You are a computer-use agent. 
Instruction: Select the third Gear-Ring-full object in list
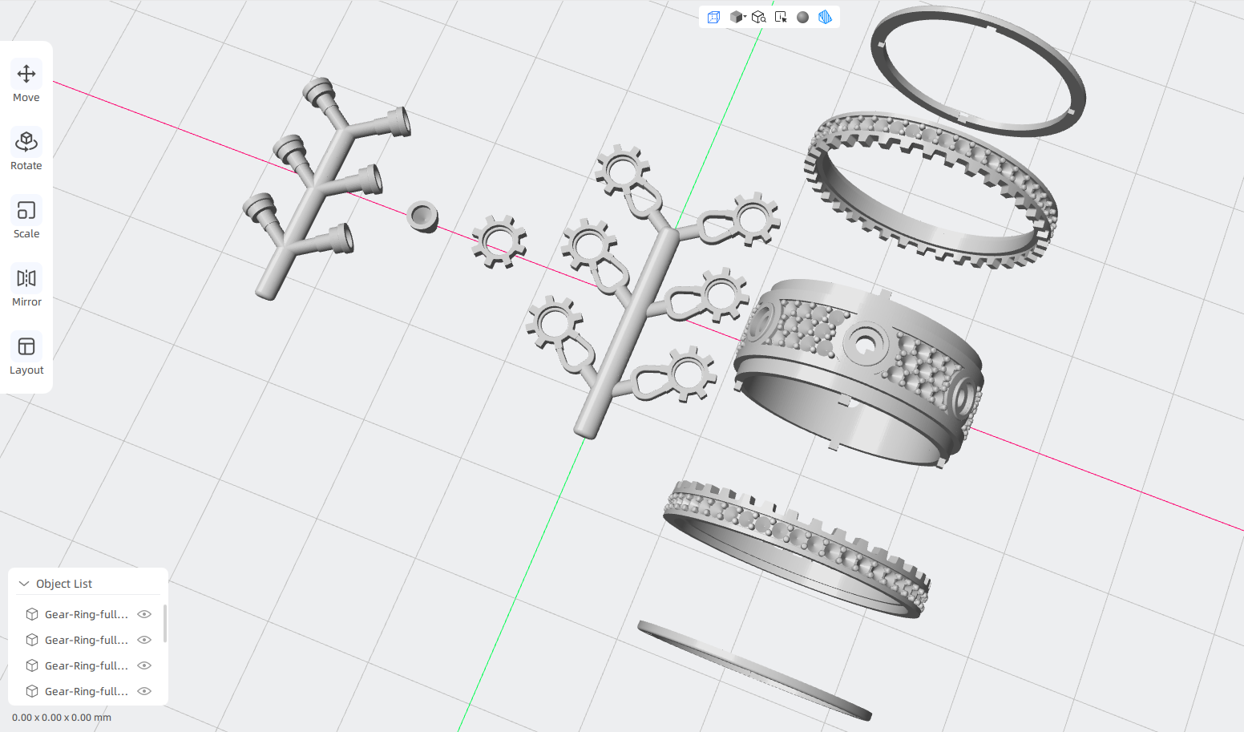(87, 665)
